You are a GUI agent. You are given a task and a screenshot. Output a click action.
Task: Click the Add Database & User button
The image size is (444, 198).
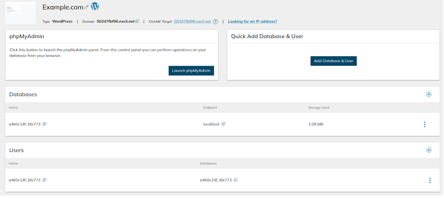(333, 61)
